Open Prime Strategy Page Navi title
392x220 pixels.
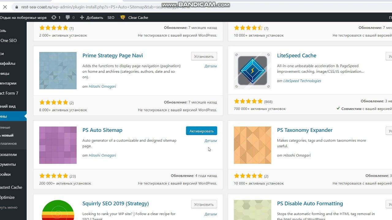[x=112, y=56]
